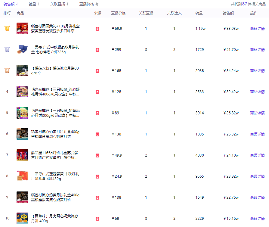Click source icon for 百草味 row

point(97,219)
